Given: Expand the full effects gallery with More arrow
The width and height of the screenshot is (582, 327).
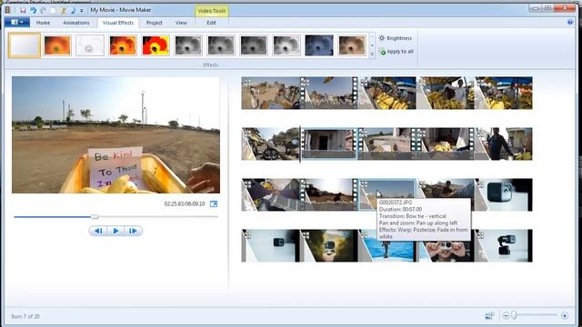Looking at the screenshot, I should click(372, 54).
